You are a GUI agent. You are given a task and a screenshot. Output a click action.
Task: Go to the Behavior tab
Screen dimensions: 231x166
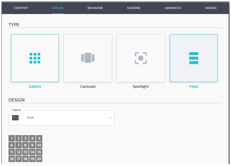95,8
